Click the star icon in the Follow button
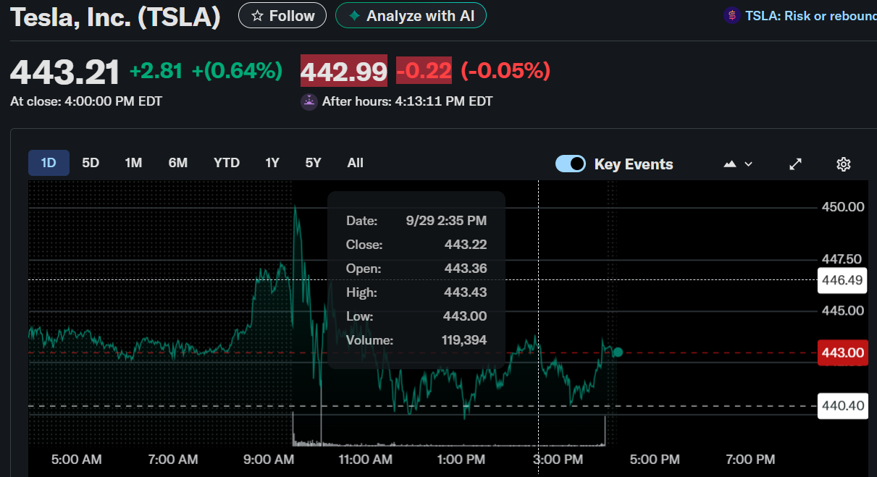 pos(257,16)
